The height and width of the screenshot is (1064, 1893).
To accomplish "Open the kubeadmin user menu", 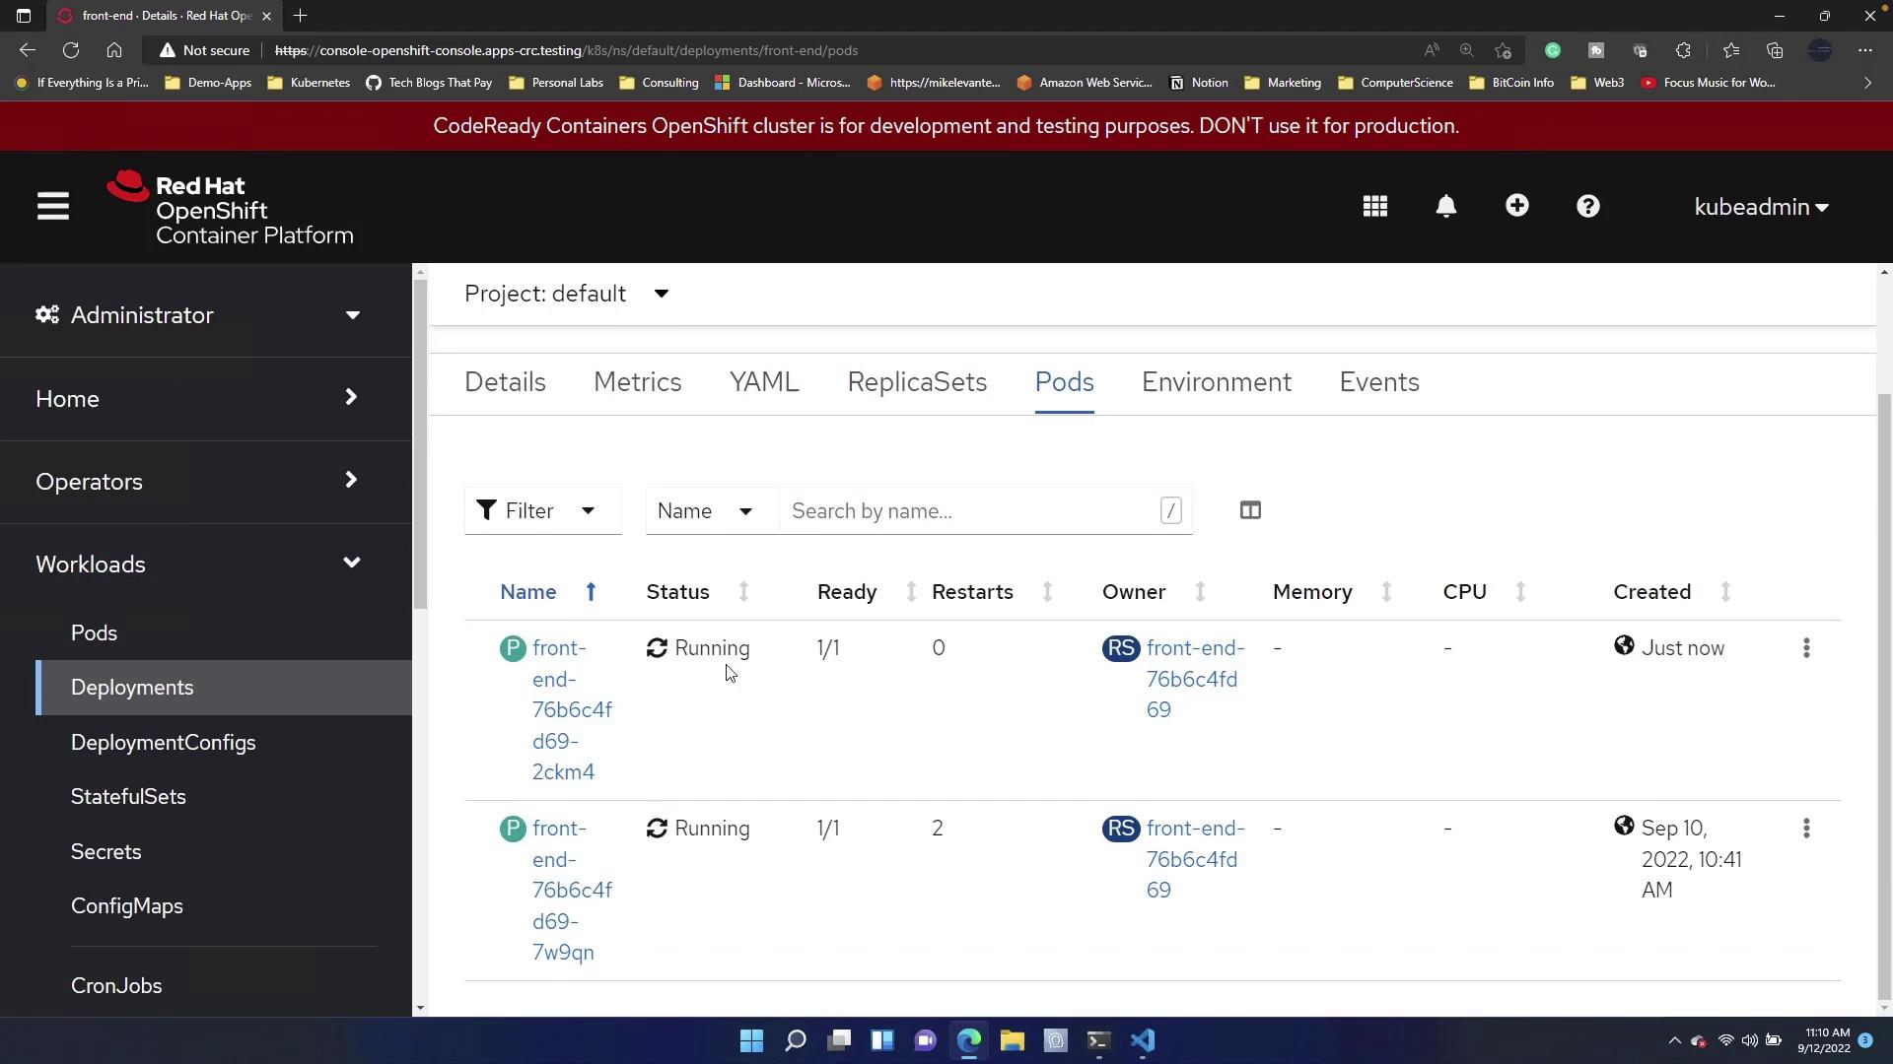I will click(1761, 207).
